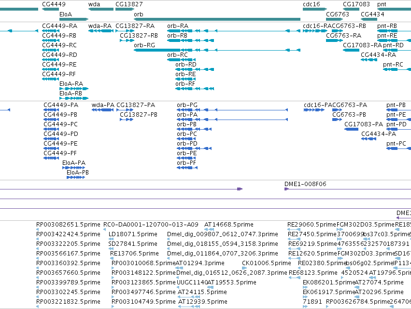Screen dimensions: 411x309
Task: Click EST Dmel_dig_009807_0612_0747.3prime
Action: pyautogui.click(x=169, y=239)
